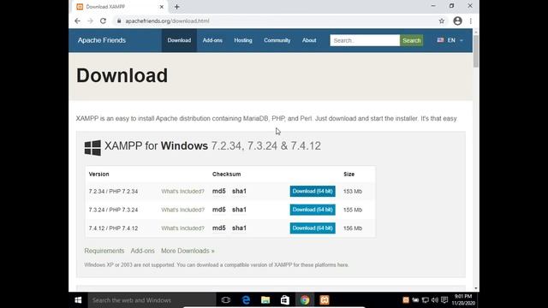Screen dimensions: 548x308
Task: Open XAMPP app icon in taskbar
Action: click(x=325, y=300)
